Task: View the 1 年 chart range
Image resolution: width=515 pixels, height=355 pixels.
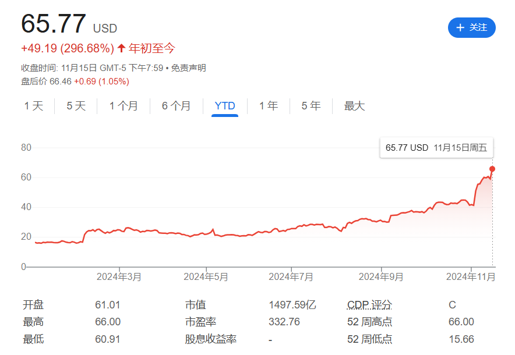Action: point(269,106)
